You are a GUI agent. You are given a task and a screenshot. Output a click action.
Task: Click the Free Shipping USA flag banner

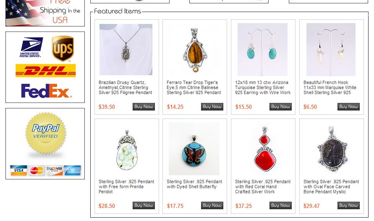tap(45, 13)
